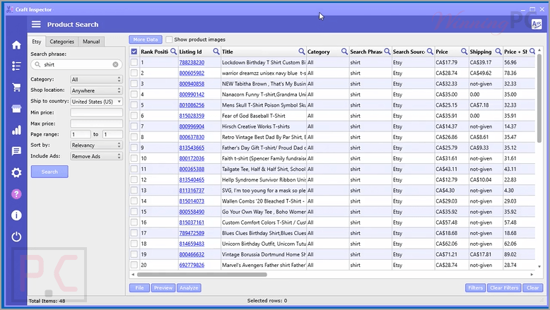
Task: Click the Page range start field
Action: pyautogui.click(x=81, y=134)
